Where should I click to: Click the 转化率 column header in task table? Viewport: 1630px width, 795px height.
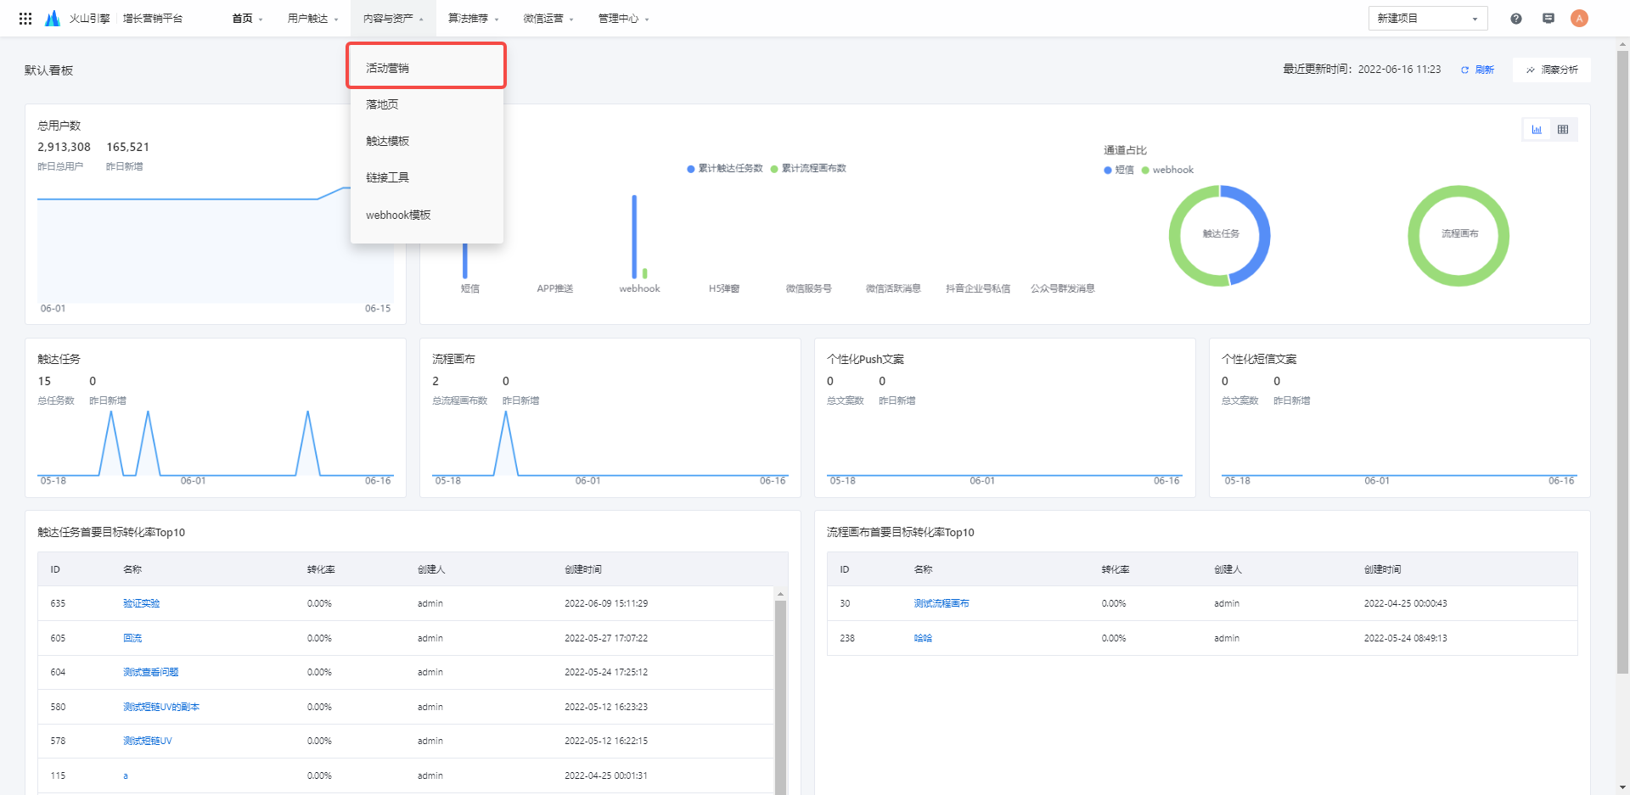(x=321, y=569)
